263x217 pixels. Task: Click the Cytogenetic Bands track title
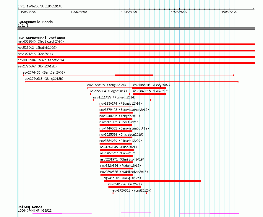[x=35, y=22]
